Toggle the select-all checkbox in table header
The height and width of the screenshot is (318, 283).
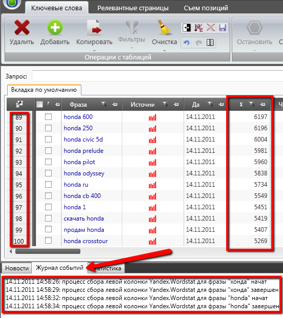point(39,105)
